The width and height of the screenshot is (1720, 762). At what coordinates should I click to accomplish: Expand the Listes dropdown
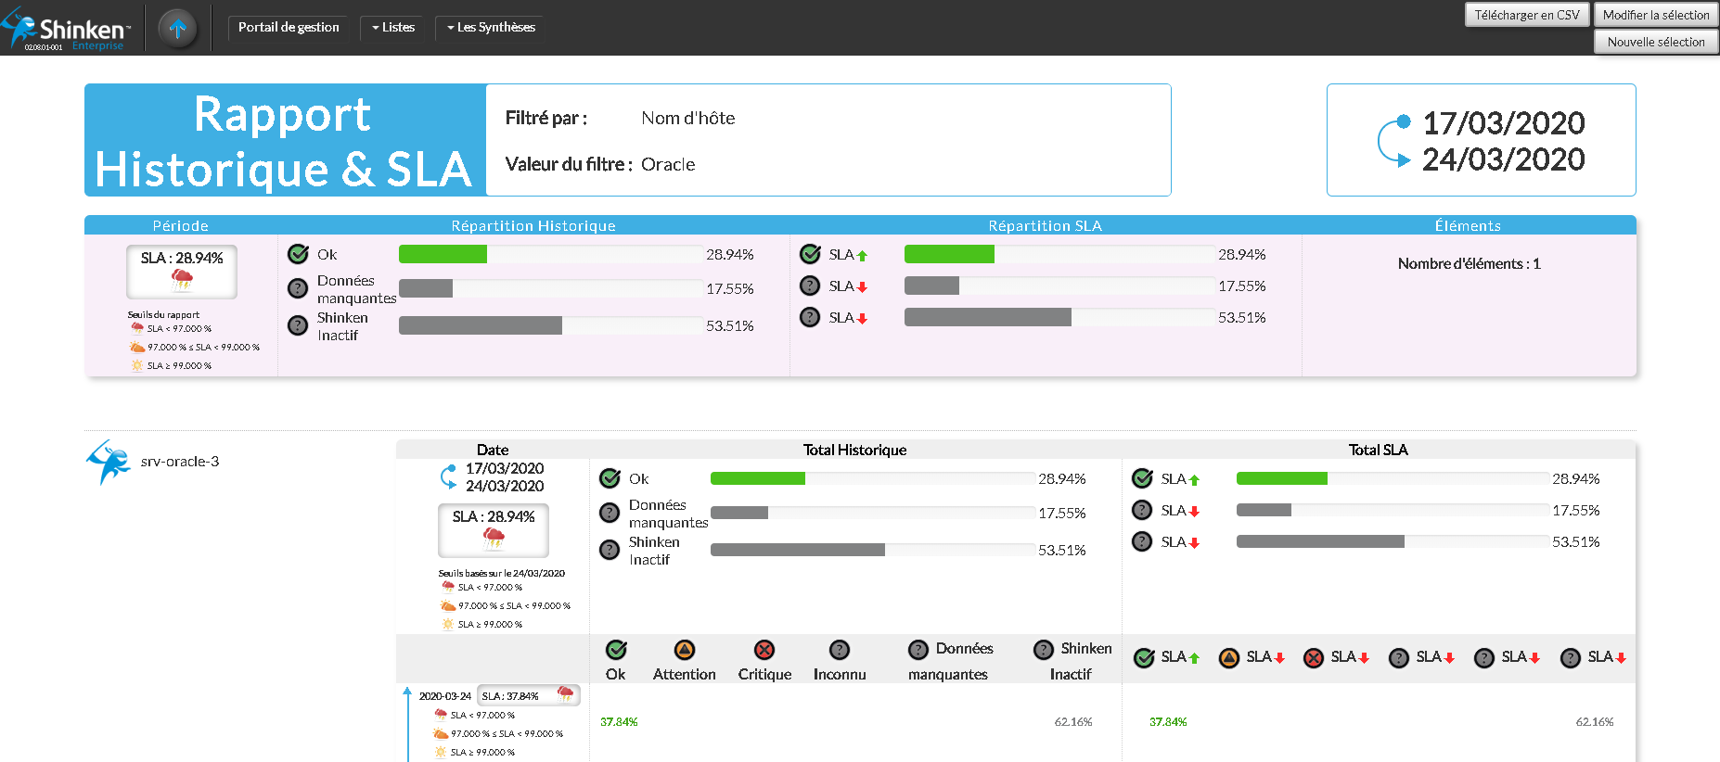tap(393, 28)
